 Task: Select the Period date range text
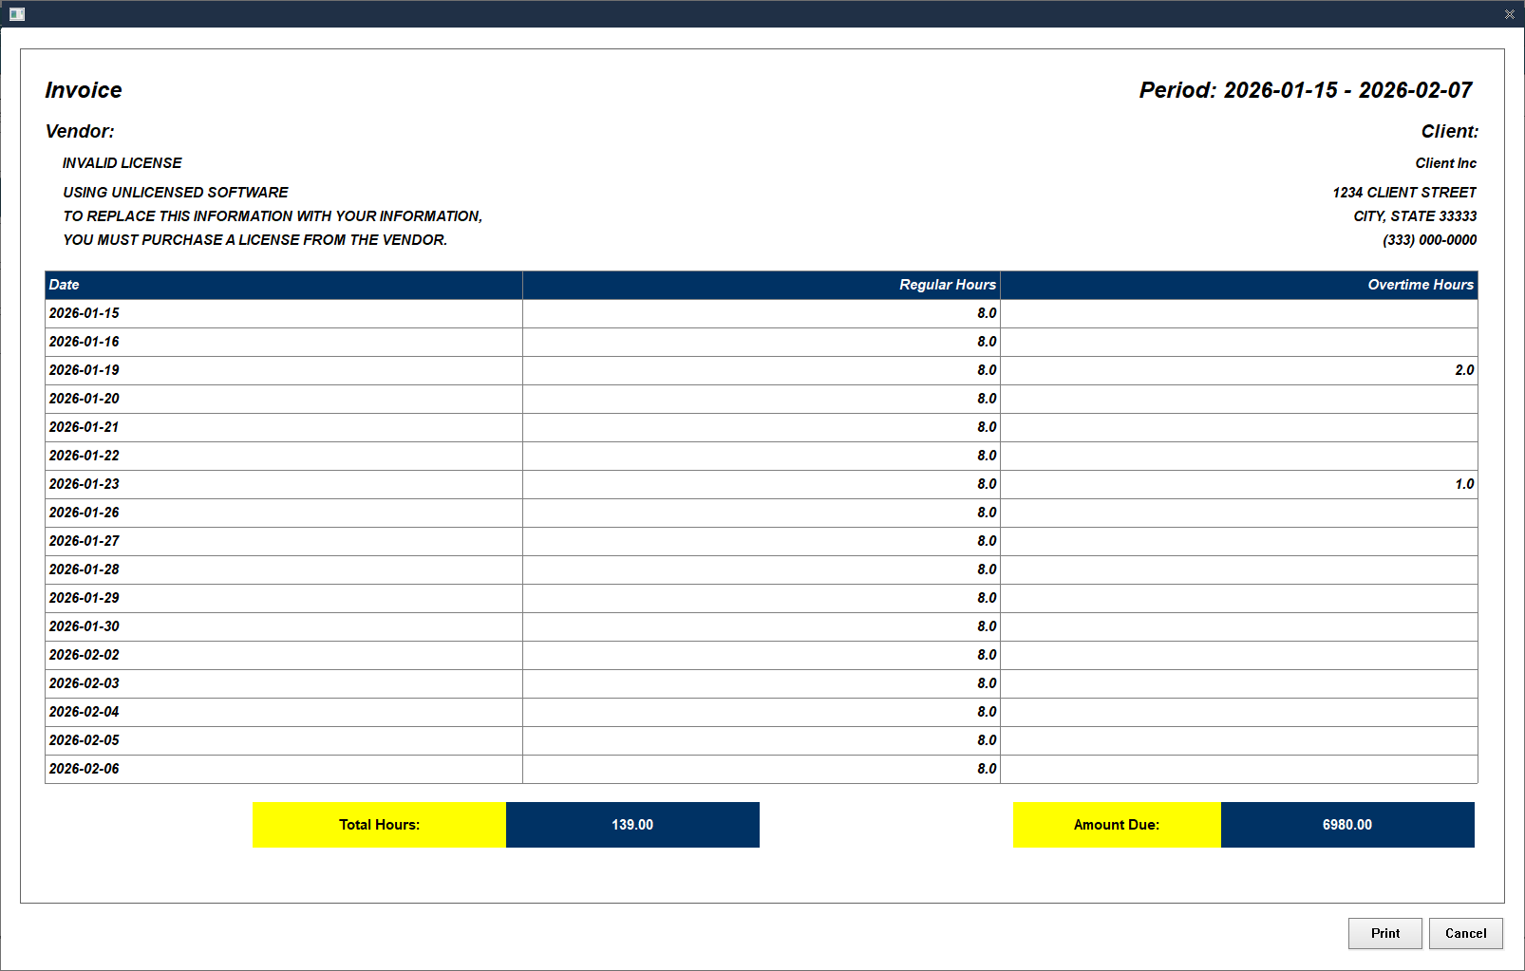click(x=1305, y=89)
